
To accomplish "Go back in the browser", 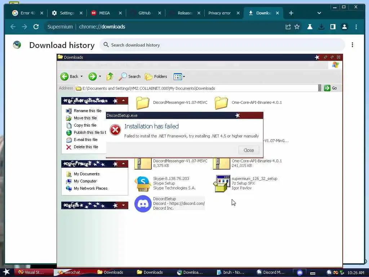I will pos(13,27).
